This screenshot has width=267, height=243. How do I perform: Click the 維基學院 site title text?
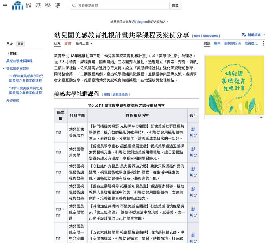click(x=43, y=6)
